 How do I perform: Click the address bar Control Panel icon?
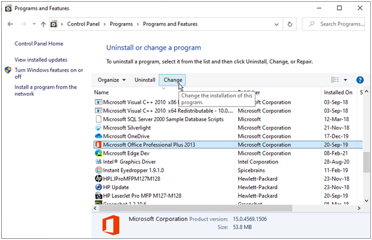(x=54, y=24)
